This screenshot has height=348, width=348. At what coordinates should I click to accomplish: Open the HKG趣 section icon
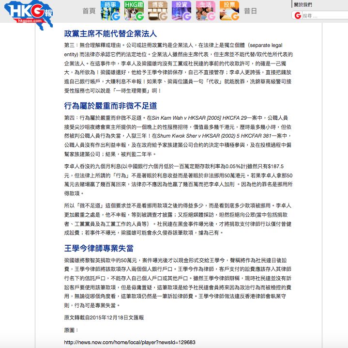(134, 11)
